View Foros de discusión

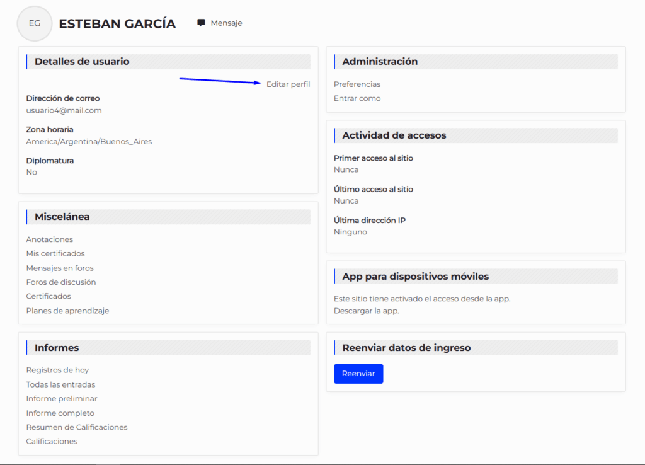click(x=61, y=282)
